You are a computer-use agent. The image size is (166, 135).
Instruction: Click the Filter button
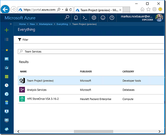[23, 40]
